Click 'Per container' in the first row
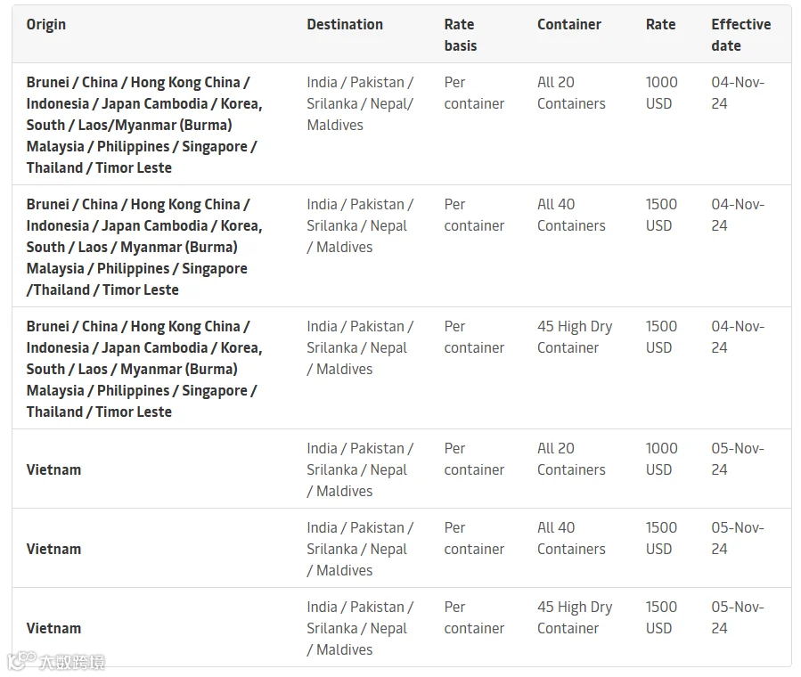The image size is (801, 677). (x=473, y=93)
